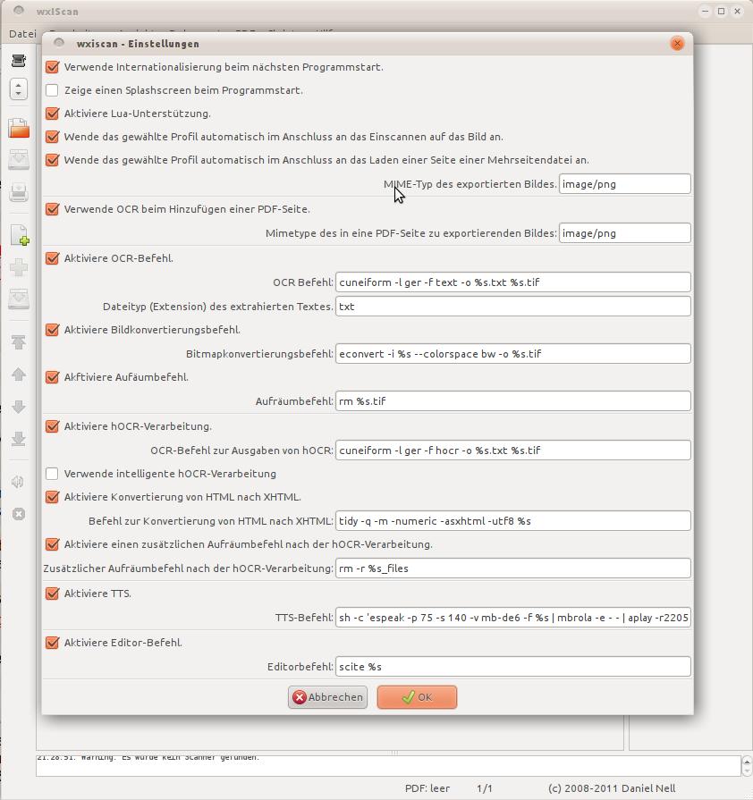Click the small spinner control below the scanner icon
The width and height of the screenshot is (753, 800).
coord(19,89)
